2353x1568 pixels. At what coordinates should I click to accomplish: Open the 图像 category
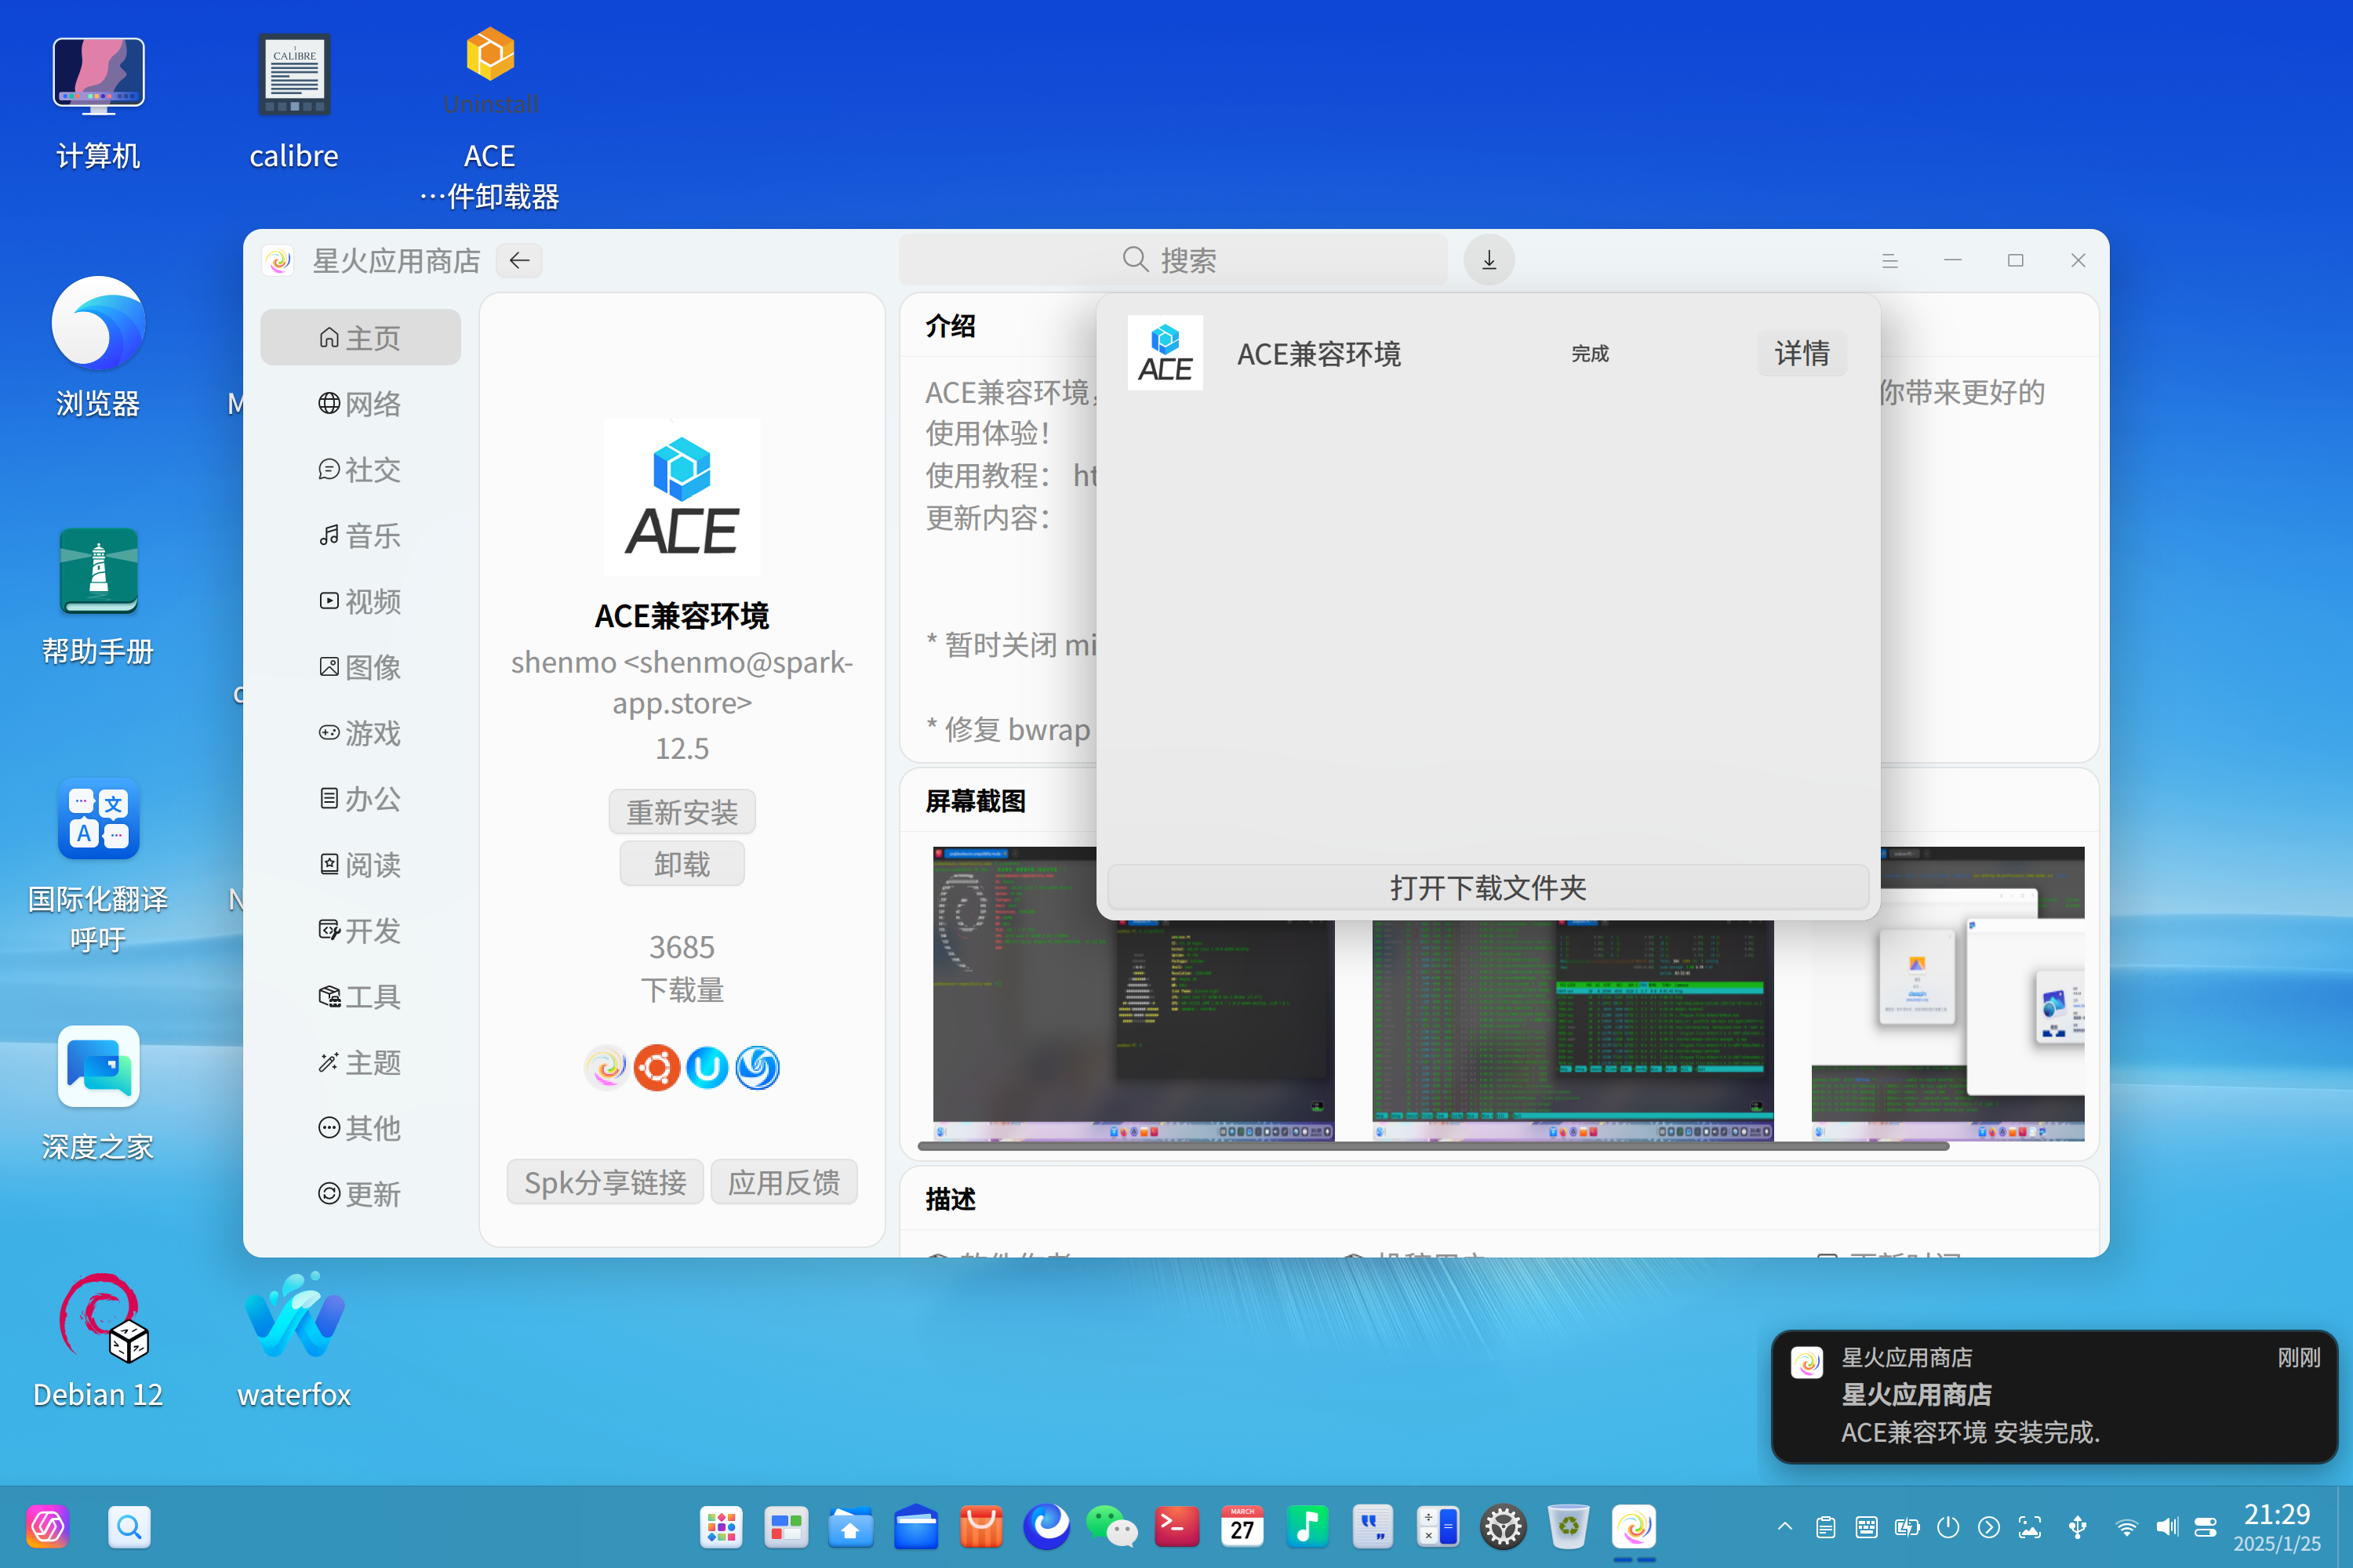360,667
